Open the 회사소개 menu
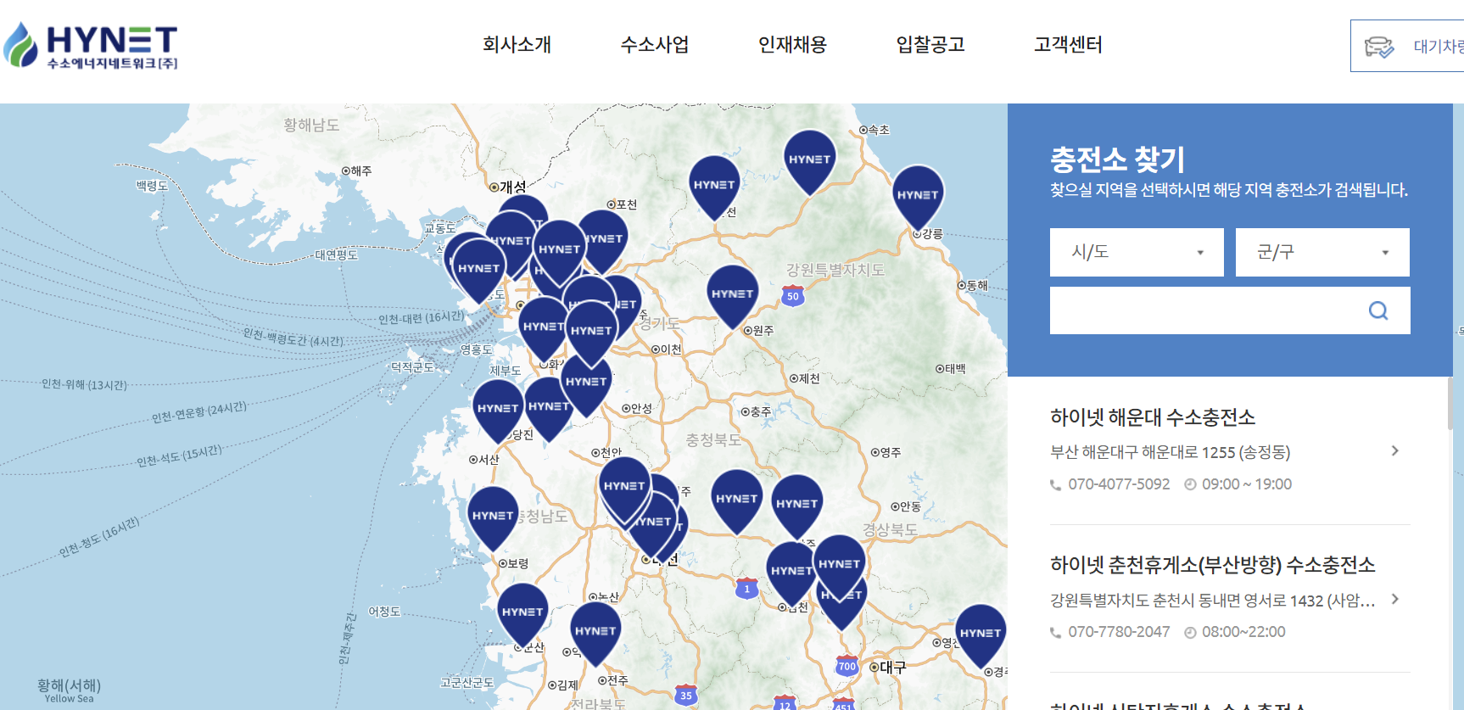Image resolution: width=1464 pixels, height=710 pixels. click(x=517, y=45)
